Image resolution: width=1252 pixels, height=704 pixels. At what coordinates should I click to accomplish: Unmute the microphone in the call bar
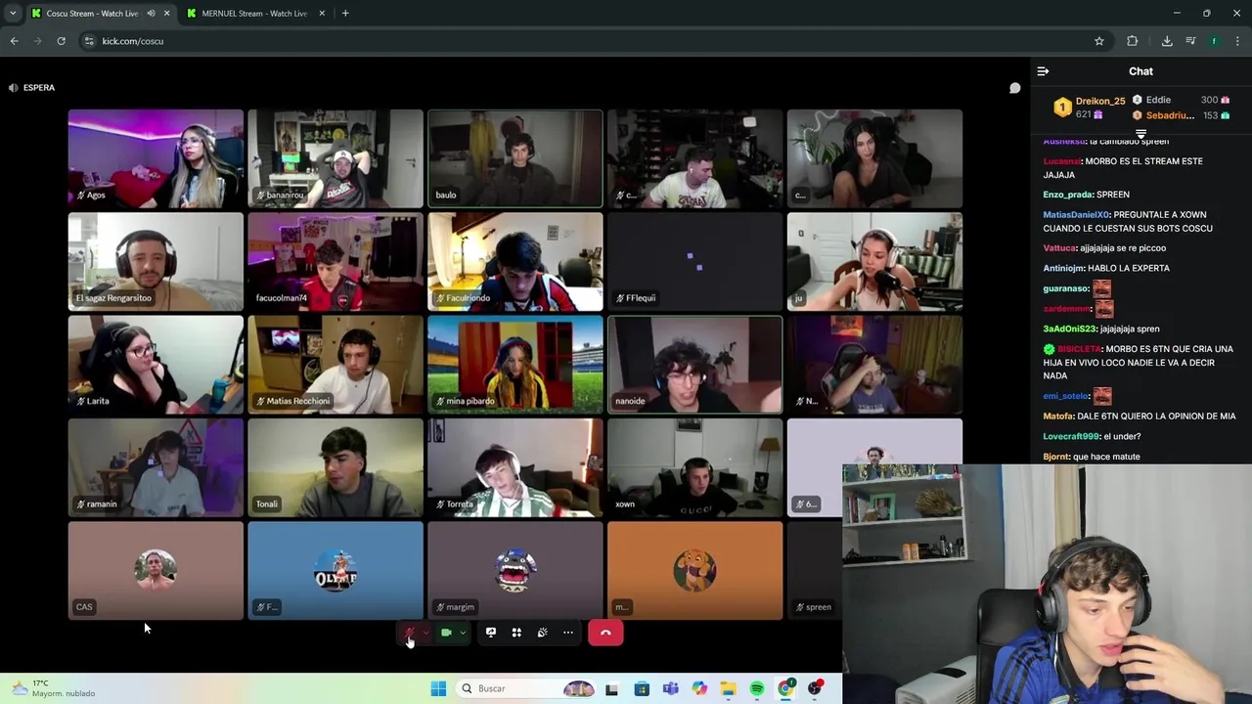(409, 633)
